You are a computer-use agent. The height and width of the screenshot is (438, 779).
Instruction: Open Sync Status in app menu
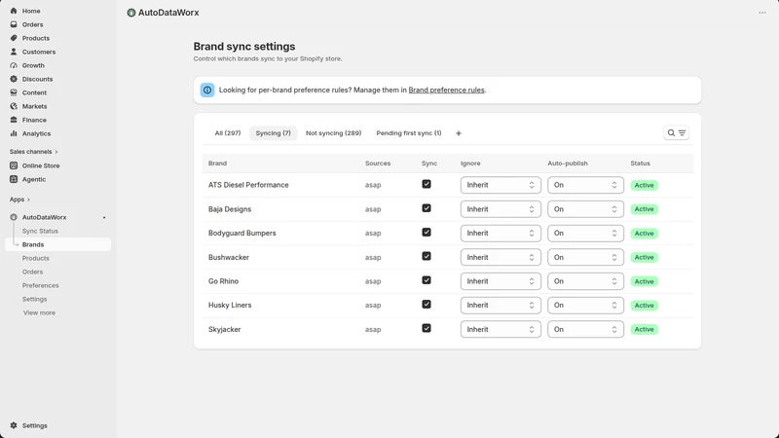[x=40, y=231]
